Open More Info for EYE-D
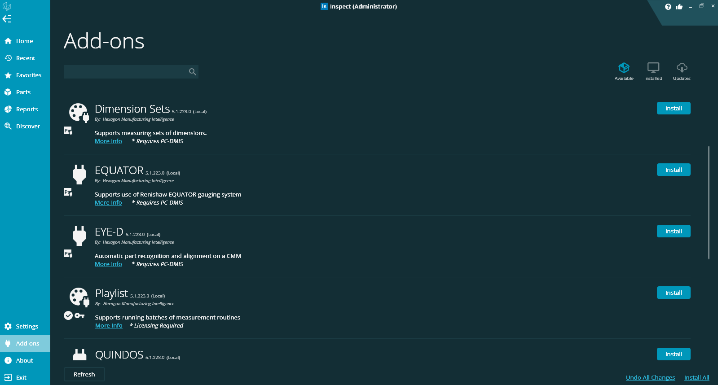 108,264
